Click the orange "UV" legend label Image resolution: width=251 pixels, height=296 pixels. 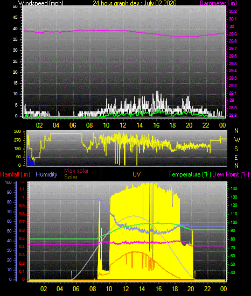click(137, 174)
